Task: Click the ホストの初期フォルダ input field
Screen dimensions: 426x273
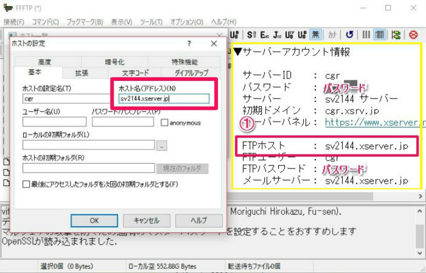Action: (89, 168)
